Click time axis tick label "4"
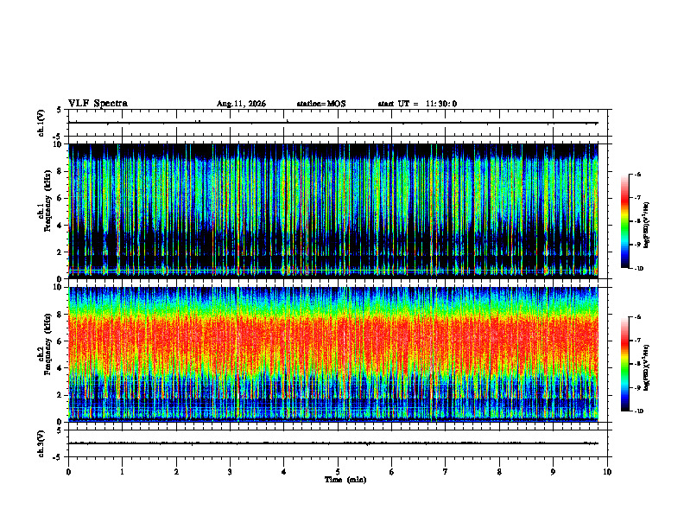684x529 pixels. coord(284,472)
